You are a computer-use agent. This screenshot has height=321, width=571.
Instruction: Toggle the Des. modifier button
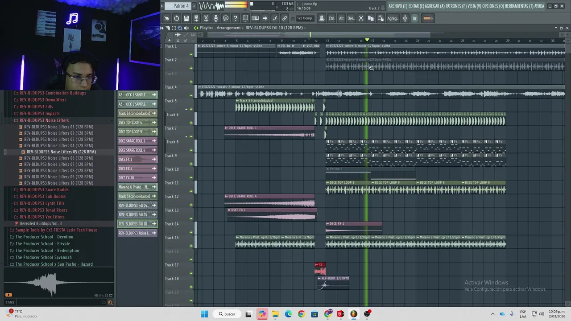pos(351,18)
